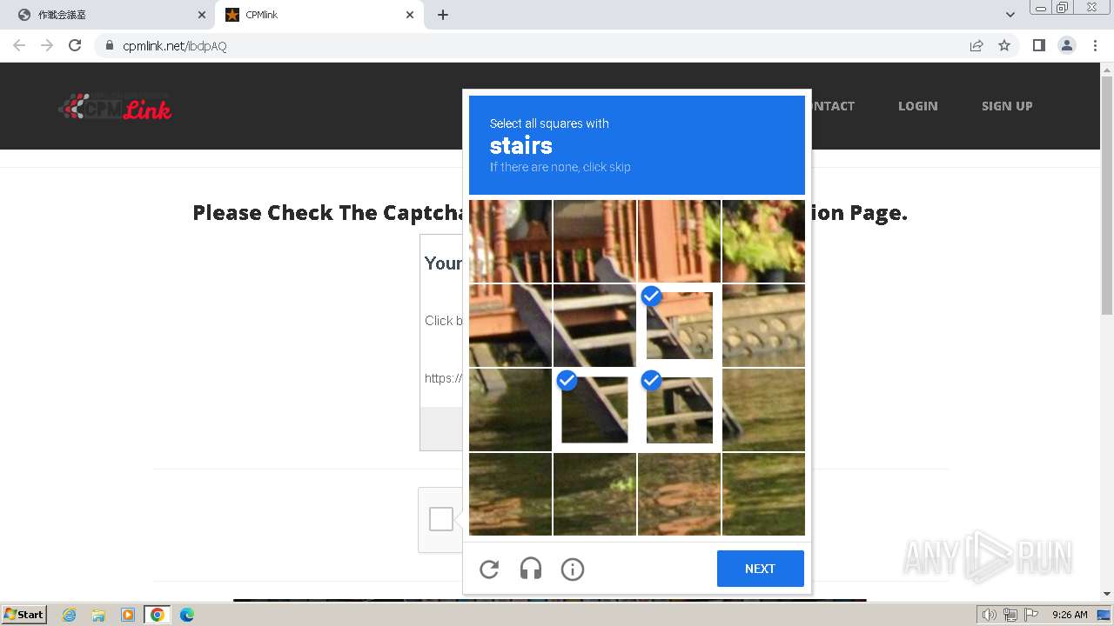Reload the current page
Image resolution: width=1114 pixels, height=626 pixels.
click(x=75, y=45)
